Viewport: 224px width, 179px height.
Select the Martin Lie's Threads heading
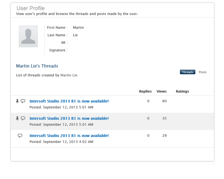pos(37,66)
